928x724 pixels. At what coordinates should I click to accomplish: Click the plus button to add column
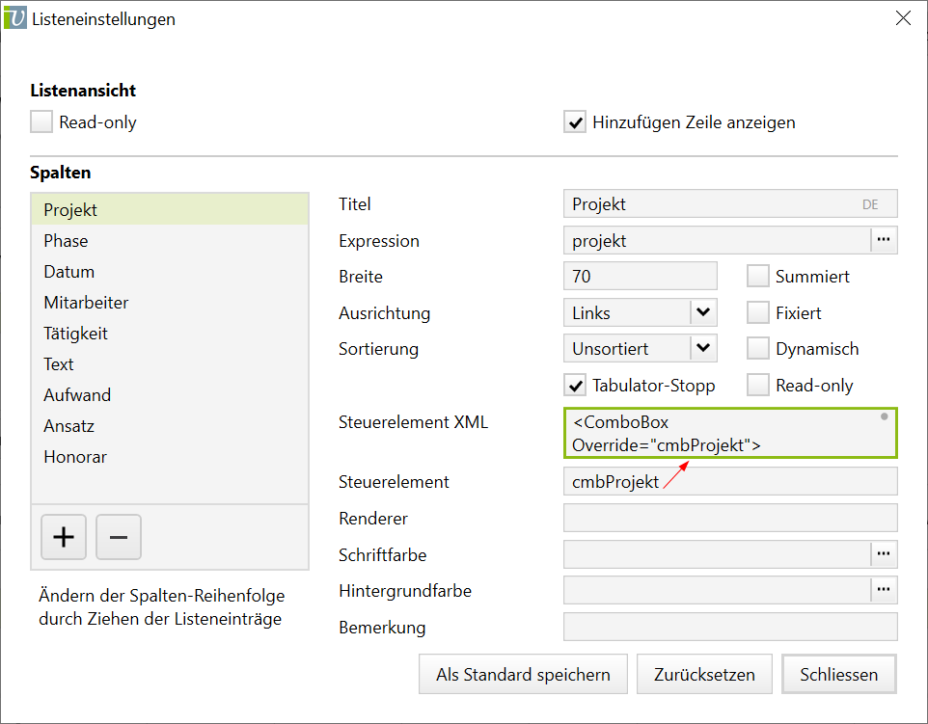[64, 537]
